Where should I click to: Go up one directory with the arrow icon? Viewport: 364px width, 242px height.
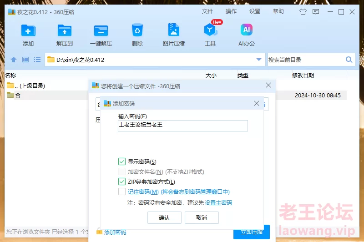(14, 60)
